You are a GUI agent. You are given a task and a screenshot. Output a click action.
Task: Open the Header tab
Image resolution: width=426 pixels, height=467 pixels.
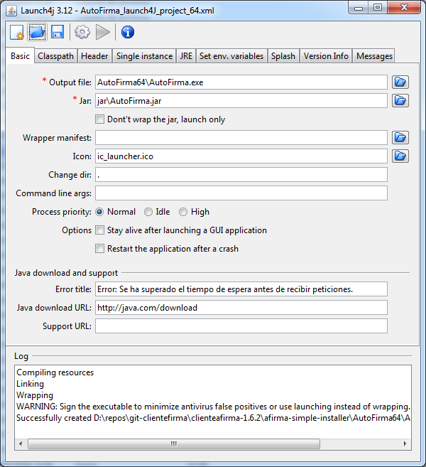94,56
